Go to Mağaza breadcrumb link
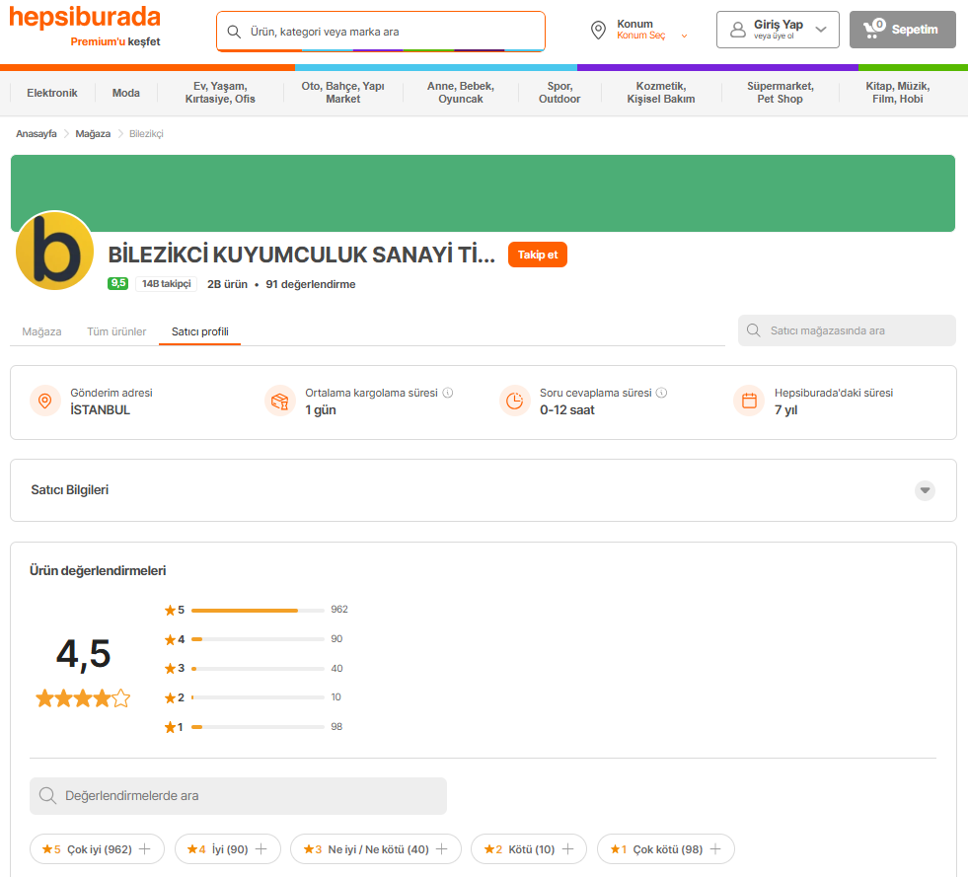 click(93, 133)
